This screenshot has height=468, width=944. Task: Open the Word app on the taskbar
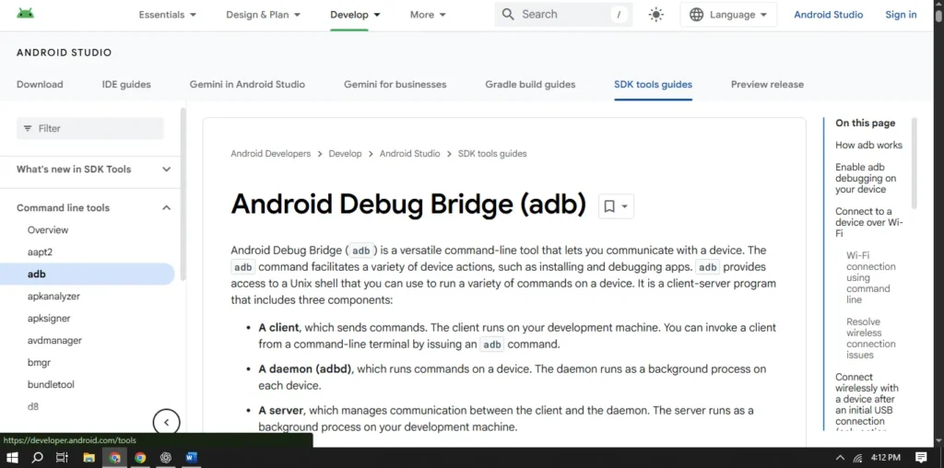[192, 457]
